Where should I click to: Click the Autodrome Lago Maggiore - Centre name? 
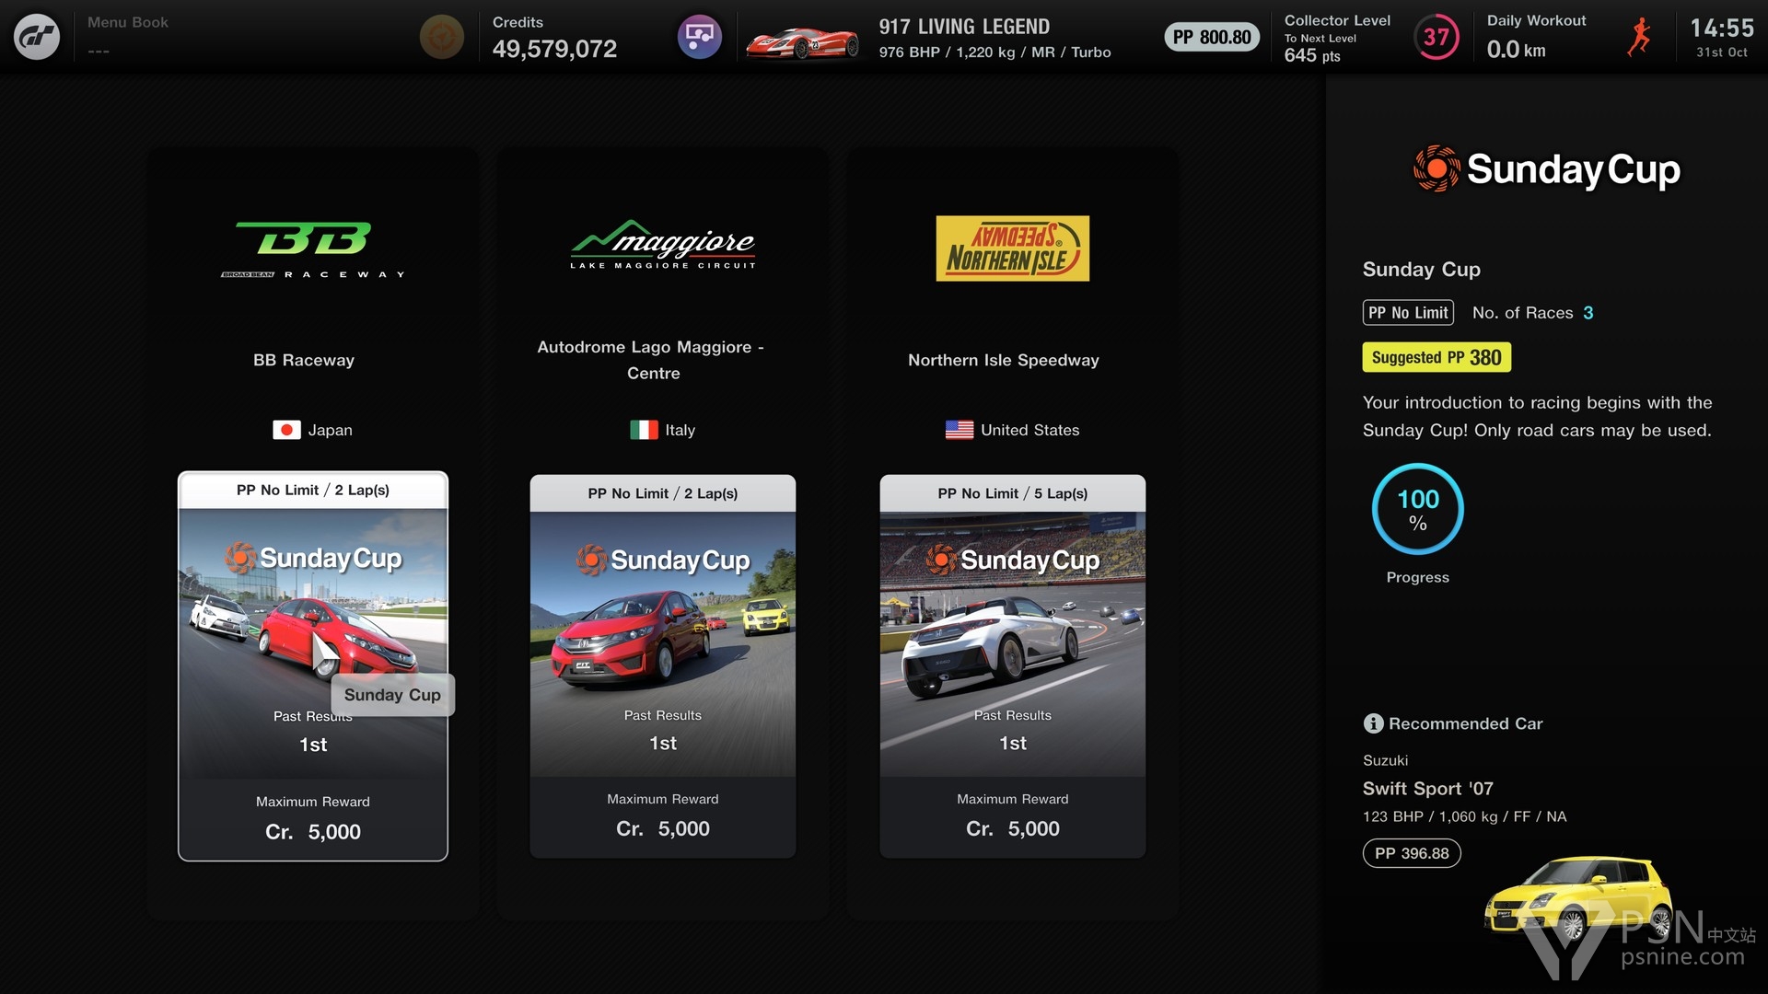(652, 360)
